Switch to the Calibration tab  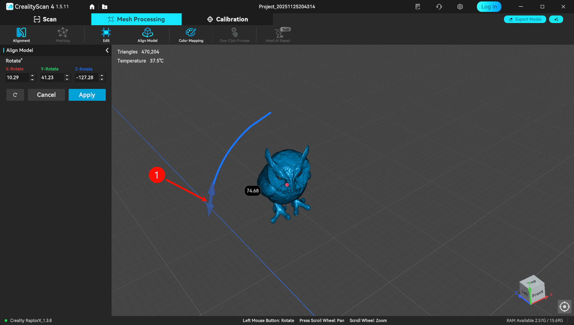point(227,19)
